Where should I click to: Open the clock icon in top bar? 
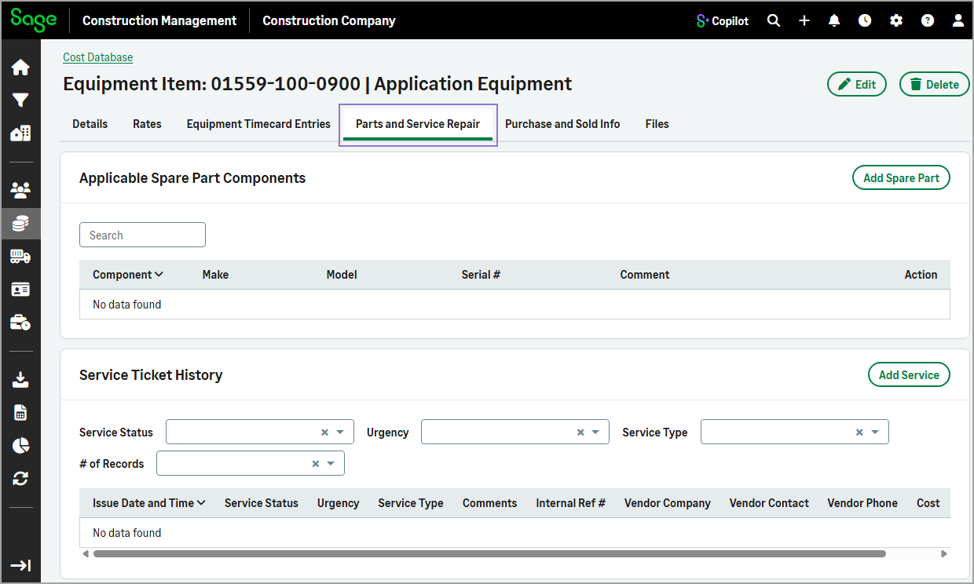click(865, 21)
